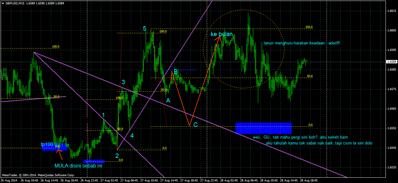Select the "aku tahulah kamu tak sabar" annotation
The image size is (398, 183).
(x=319, y=143)
